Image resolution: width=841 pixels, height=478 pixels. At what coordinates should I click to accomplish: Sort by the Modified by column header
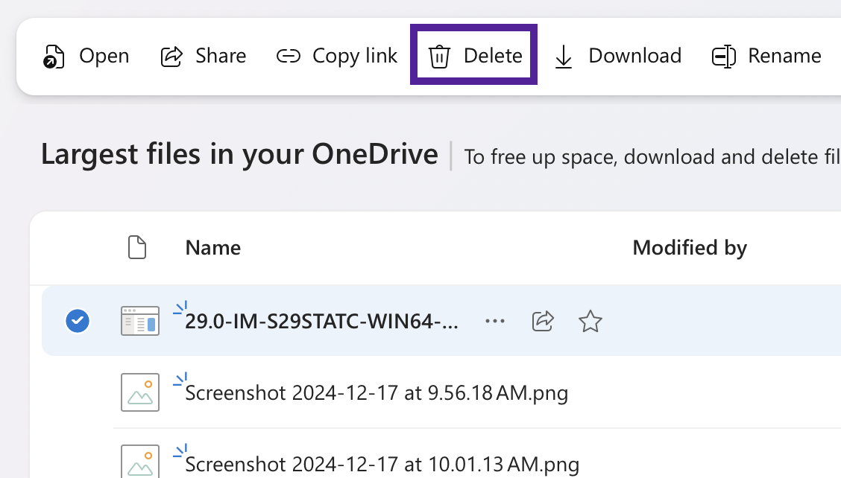point(690,248)
